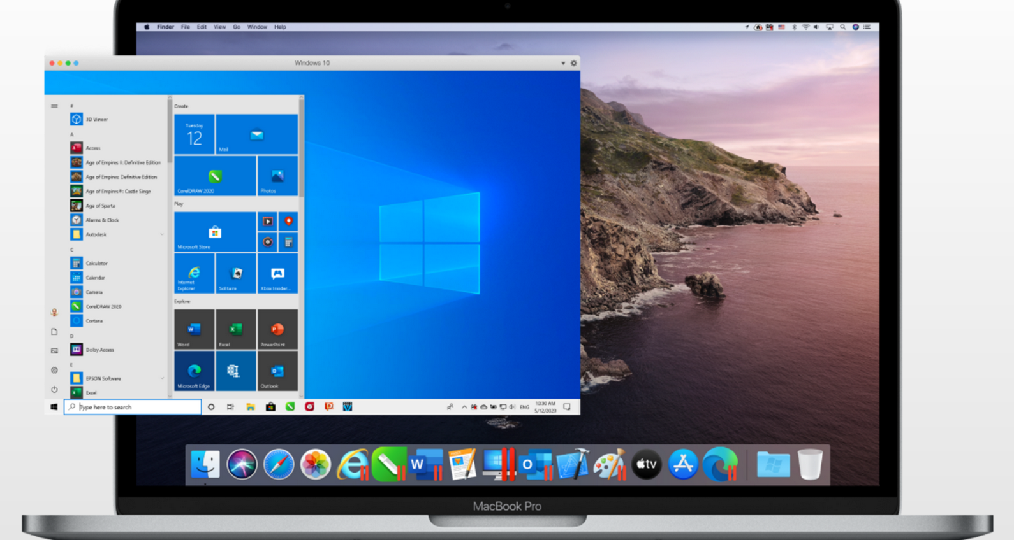Open the App Store from the Dock

pos(683,464)
